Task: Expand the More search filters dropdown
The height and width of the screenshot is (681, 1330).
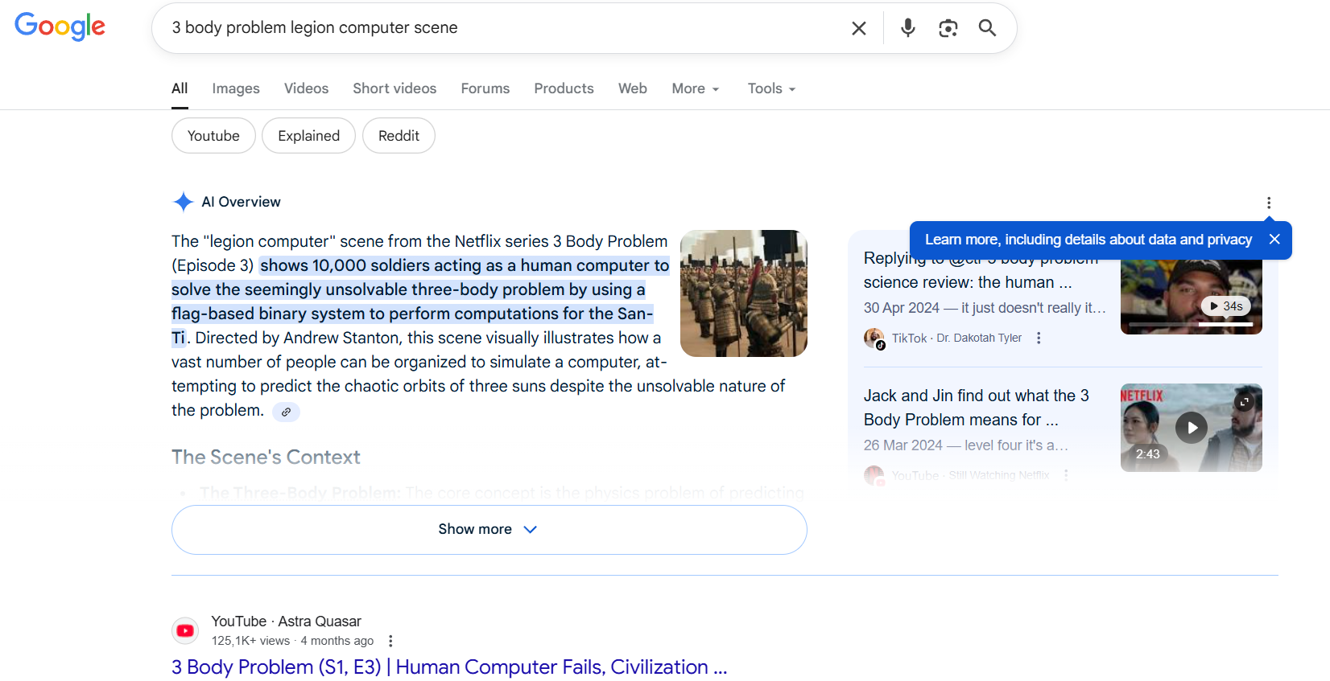Action: 696,88
